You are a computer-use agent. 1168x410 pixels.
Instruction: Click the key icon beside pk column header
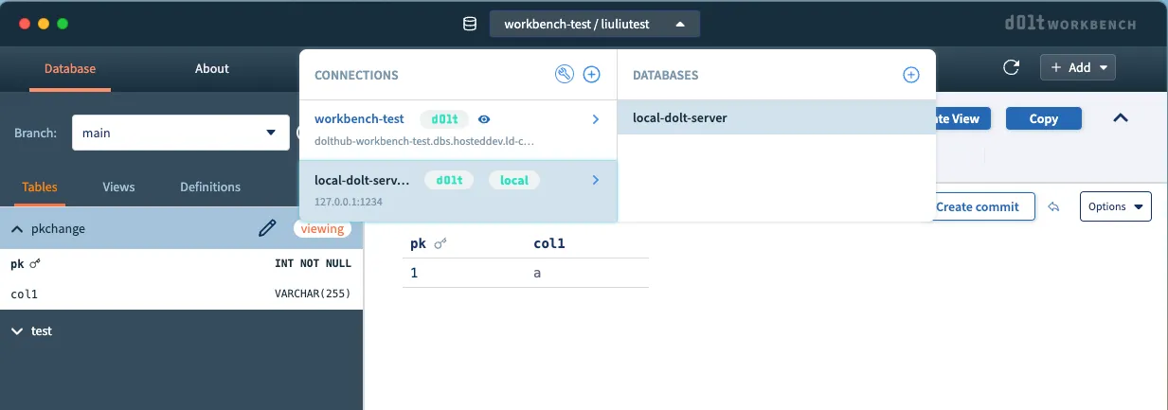(440, 244)
